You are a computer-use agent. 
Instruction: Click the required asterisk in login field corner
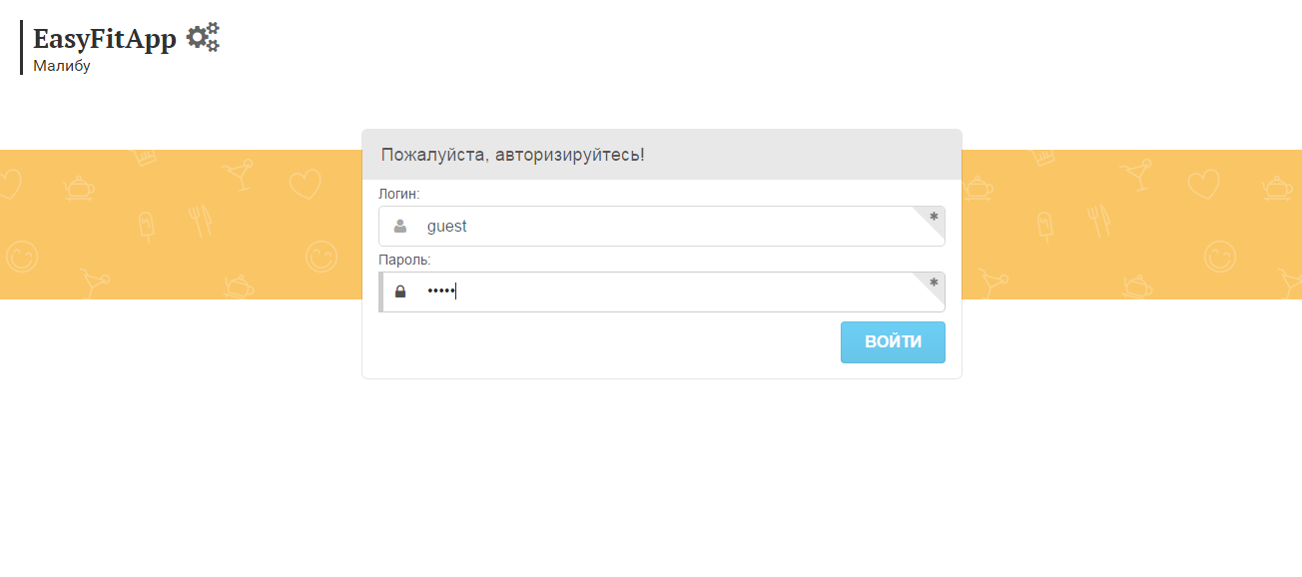(x=934, y=216)
